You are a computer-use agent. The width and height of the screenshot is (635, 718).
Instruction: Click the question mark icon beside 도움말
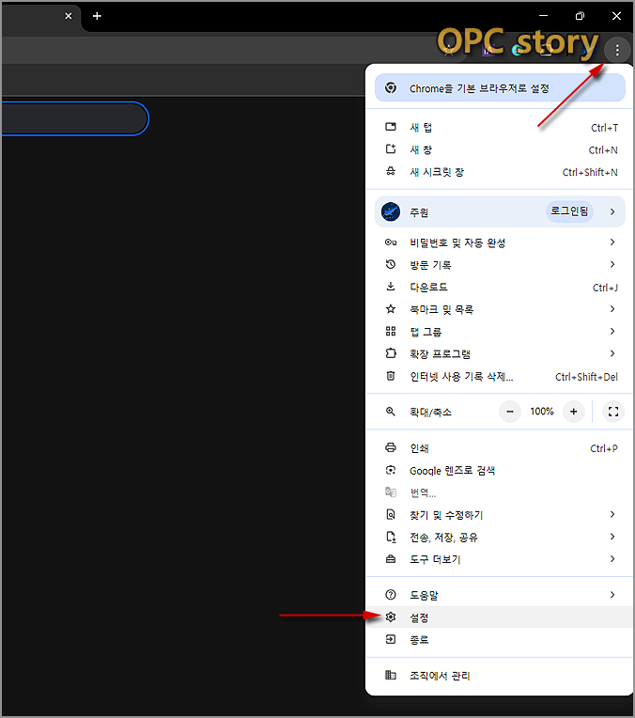pyautogui.click(x=391, y=595)
